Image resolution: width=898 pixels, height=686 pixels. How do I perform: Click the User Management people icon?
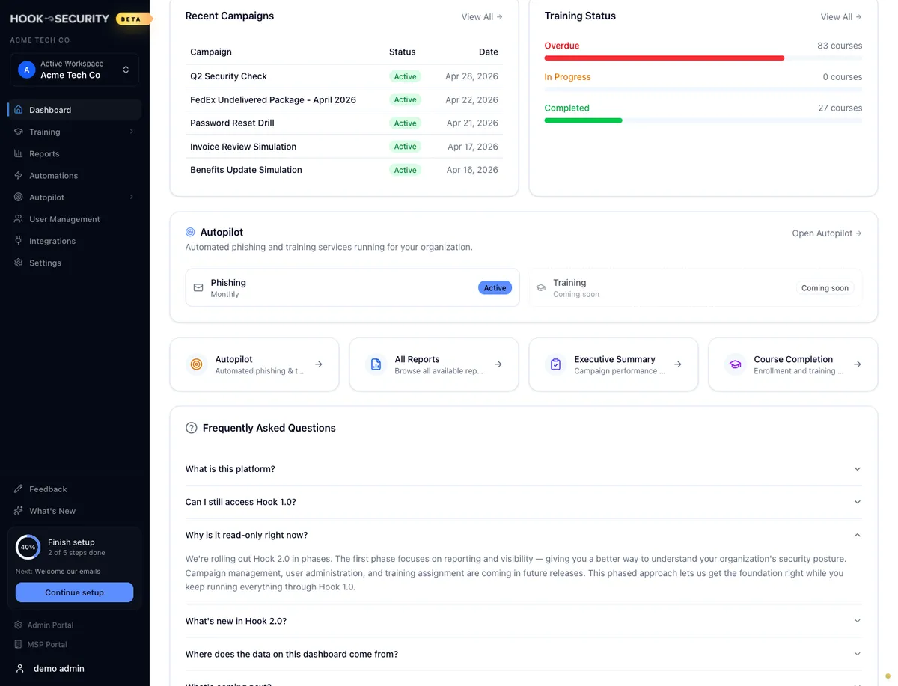(19, 219)
